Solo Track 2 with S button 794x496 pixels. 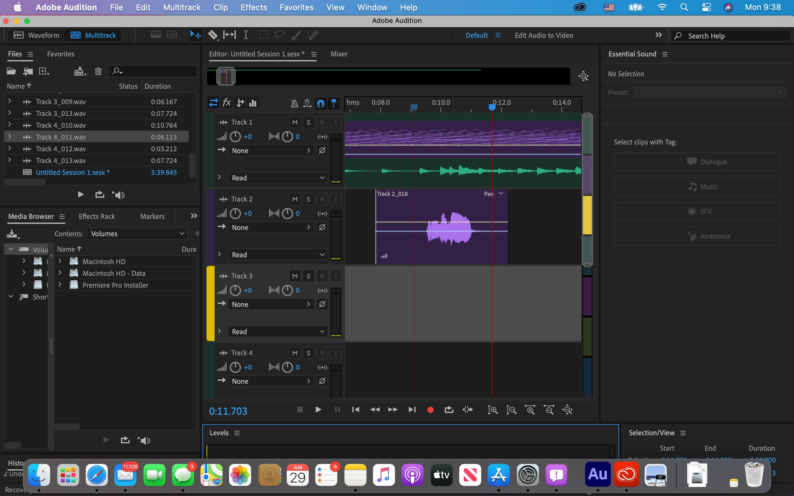click(308, 199)
